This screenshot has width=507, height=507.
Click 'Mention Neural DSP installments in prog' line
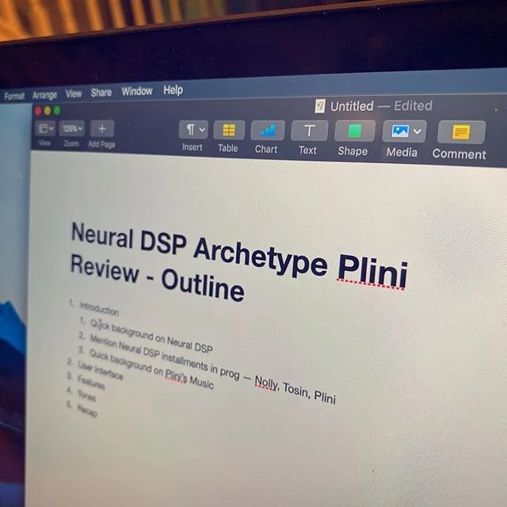[164, 356]
